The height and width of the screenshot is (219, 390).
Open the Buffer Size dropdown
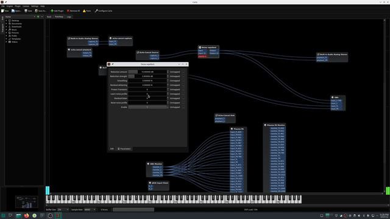point(63,209)
